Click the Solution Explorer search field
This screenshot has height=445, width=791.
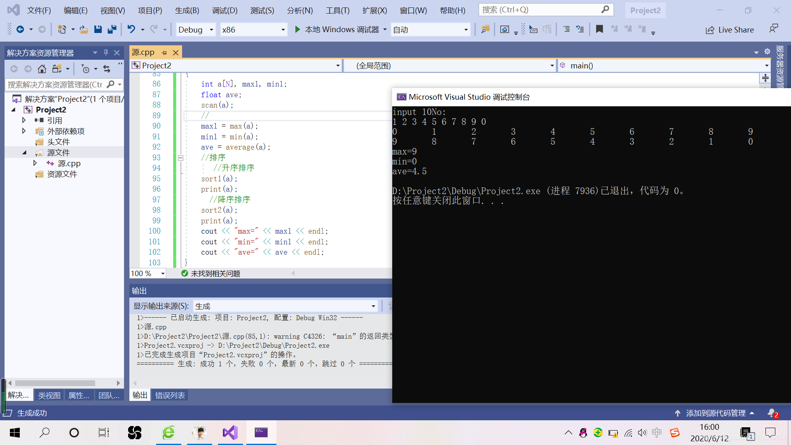click(56, 84)
